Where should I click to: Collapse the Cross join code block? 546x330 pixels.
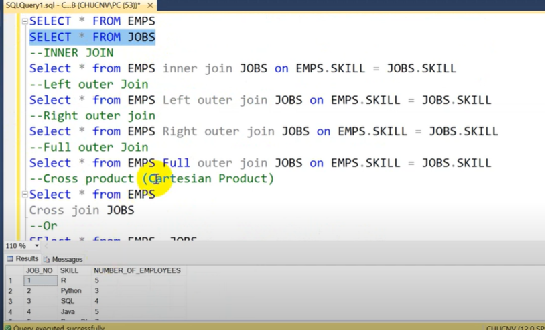pyautogui.click(x=25, y=195)
